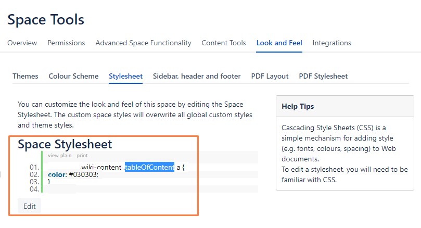Open the Overview tab
This screenshot has width=421, height=228.
click(x=22, y=43)
